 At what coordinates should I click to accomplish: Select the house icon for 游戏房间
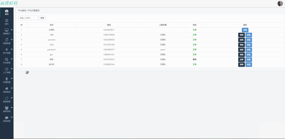pyautogui.click(x=7, y=89)
